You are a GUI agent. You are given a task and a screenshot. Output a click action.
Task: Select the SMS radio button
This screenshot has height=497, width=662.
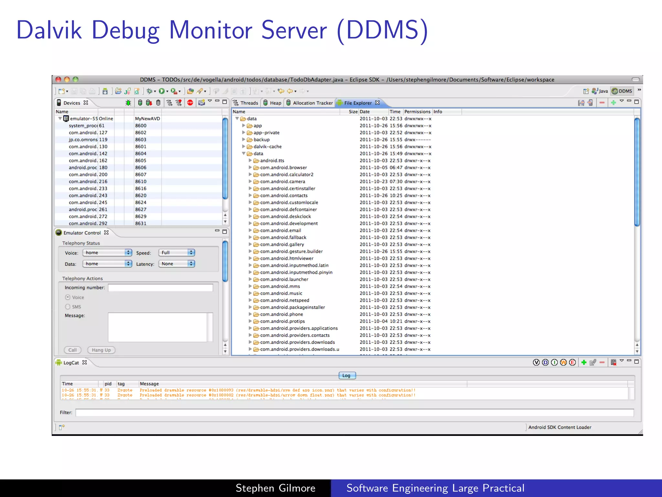[68, 306]
